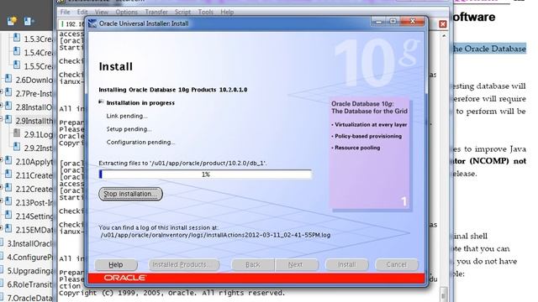
Task: Click the new bookmark star icon in bookmarks panel
Action: [x=11, y=22]
